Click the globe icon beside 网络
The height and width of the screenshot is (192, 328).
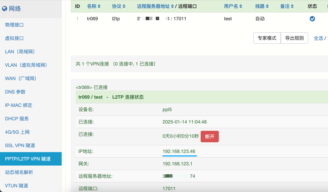click(x=5, y=9)
